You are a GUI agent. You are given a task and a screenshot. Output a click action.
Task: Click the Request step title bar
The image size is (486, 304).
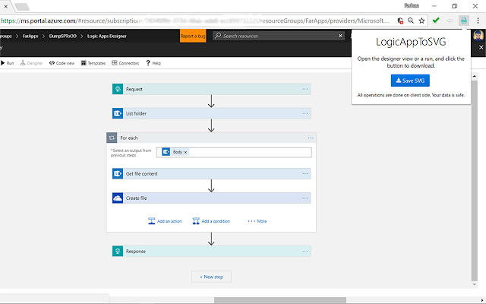(211, 89)
